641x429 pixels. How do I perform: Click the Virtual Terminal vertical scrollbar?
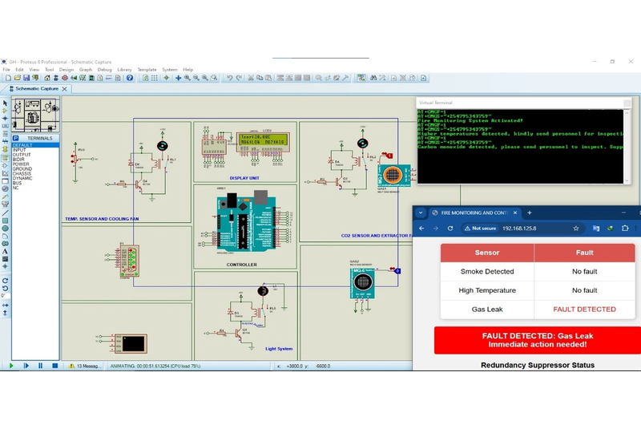tap(627, 146)
